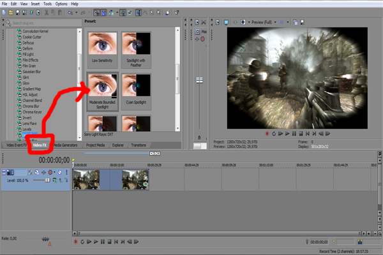Click the Open project folder icon
The width and height of the screenshot is (383, 255).
(11, 13)
